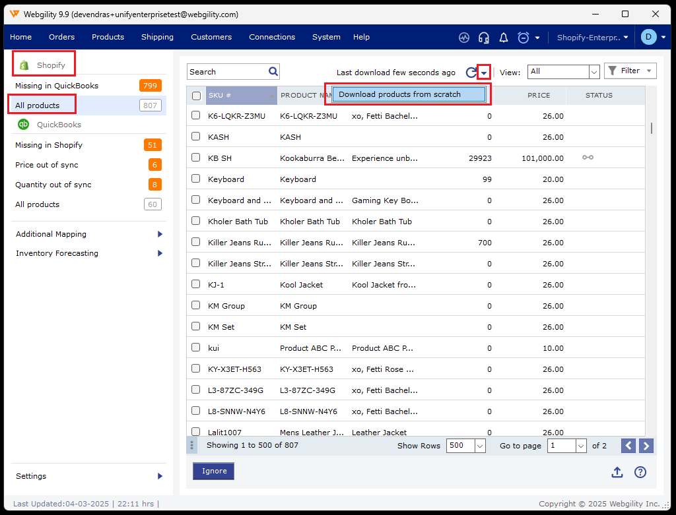Viewport: 676px width, 515px height.
Task: Click the refresh download products icon
Action: click(471, 73)
